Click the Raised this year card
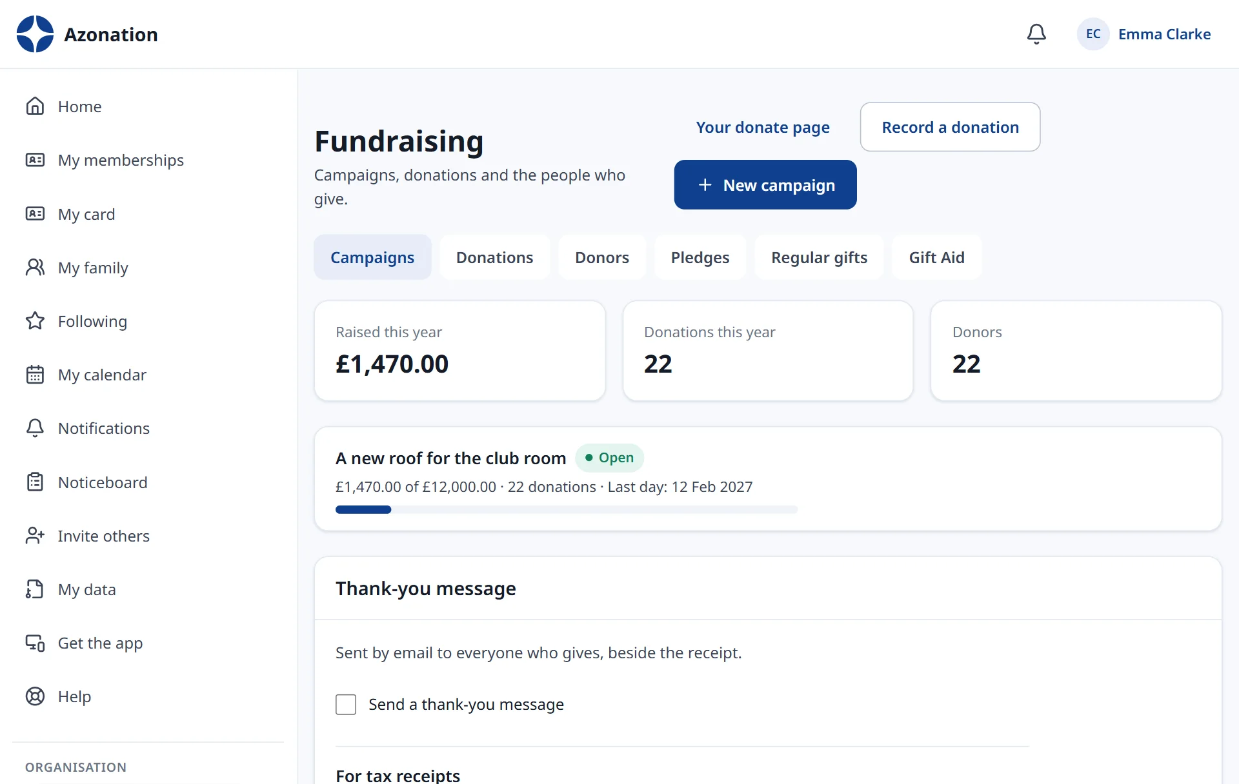Screen dimensions: 1239x784 [x=459, y=351]
